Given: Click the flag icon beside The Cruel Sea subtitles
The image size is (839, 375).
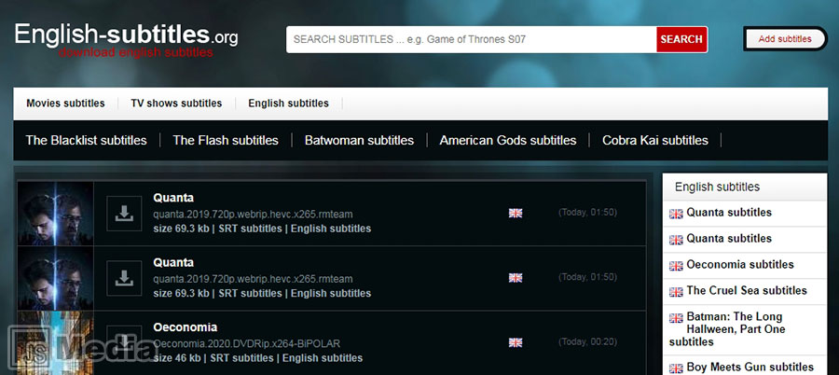Looking at the screenshot, I should click(x=676, y=292).
